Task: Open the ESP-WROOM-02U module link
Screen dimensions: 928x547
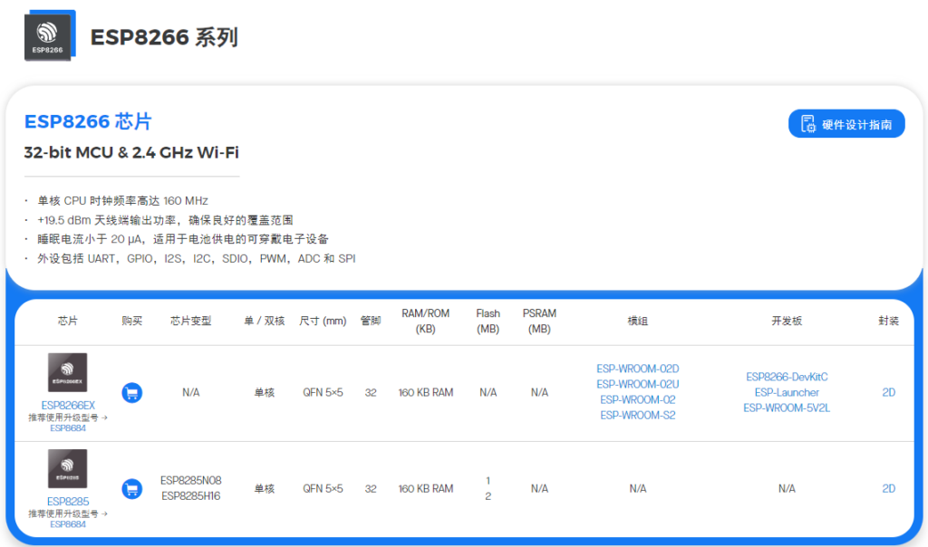Action: [637, 384]
